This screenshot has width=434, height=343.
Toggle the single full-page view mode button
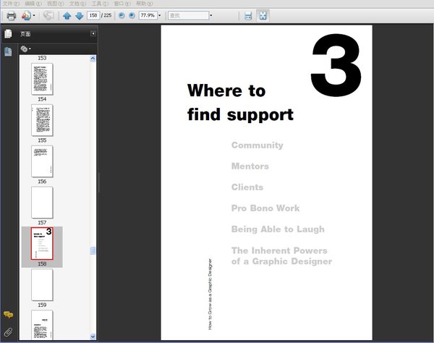(x=263, y=16)
